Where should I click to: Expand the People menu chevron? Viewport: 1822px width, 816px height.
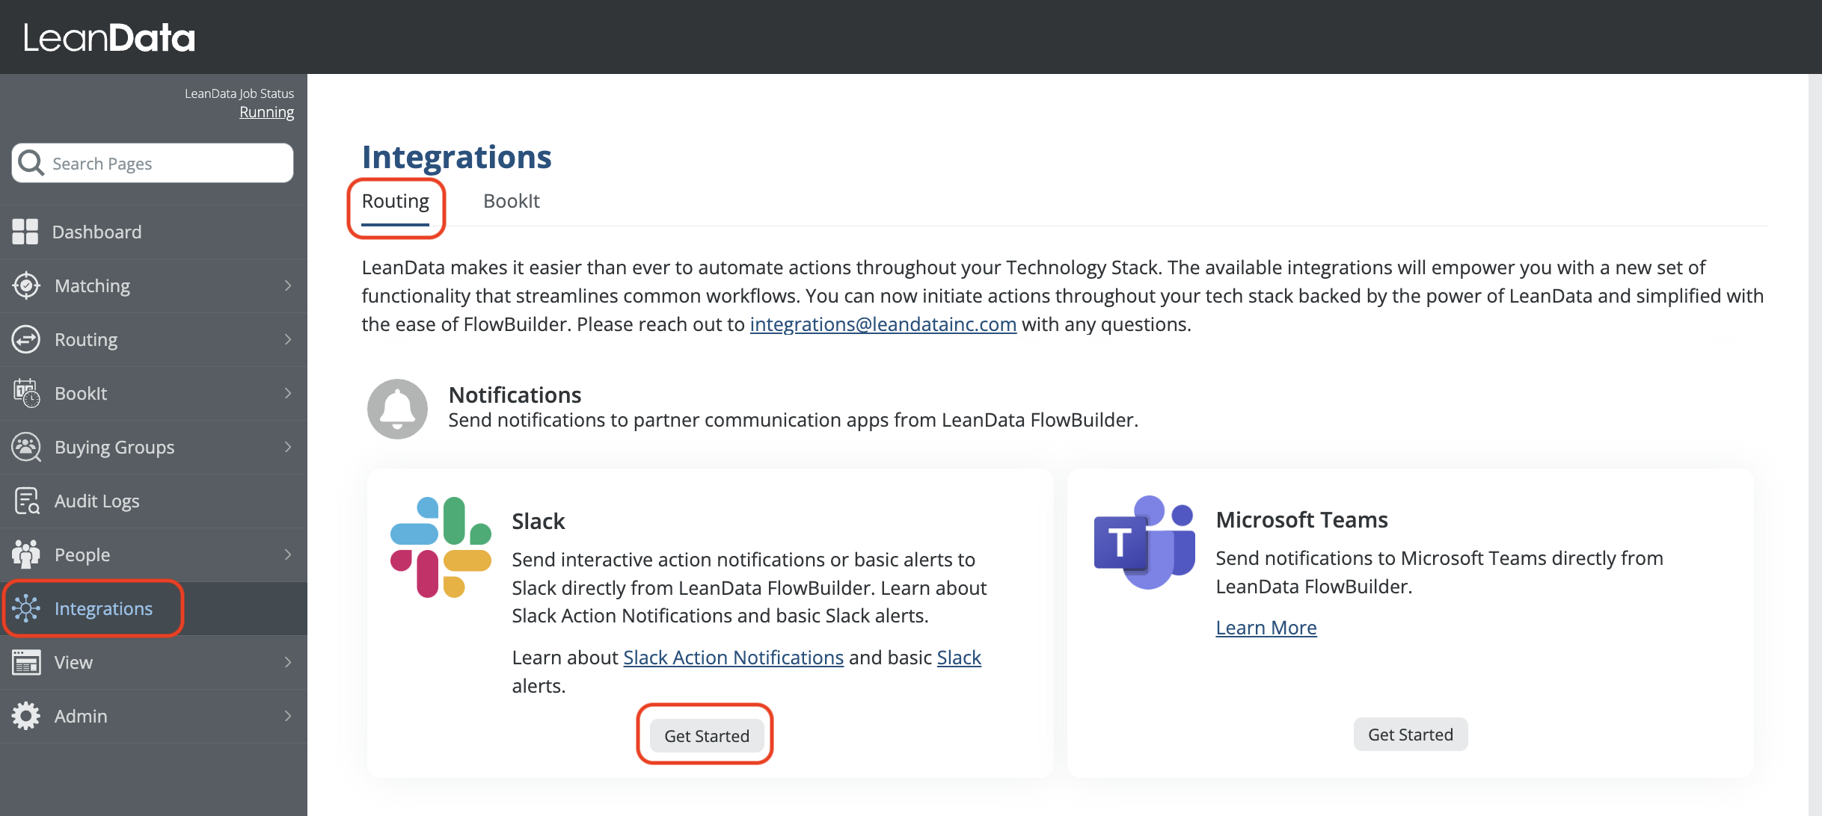pos(288,554)
